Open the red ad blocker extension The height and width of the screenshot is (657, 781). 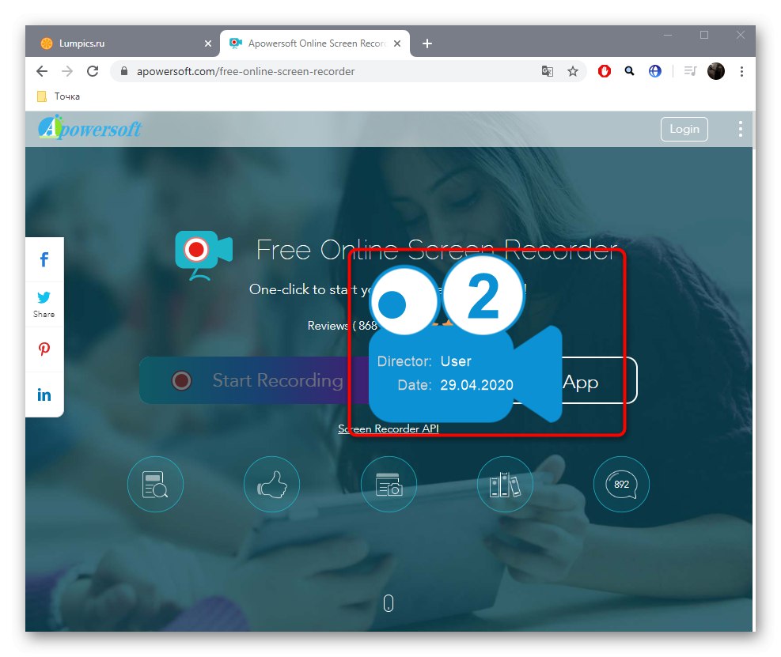605,71
